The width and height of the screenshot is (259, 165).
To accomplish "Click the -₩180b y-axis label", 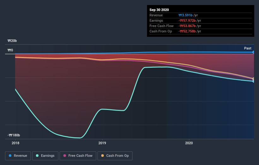I will point(14,135).
